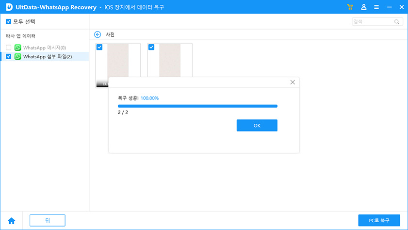Viewport: 408px width, 230px height.
Task: Click the home icon at bottom left
Action: pyautogui.click(x=12, y=221)
